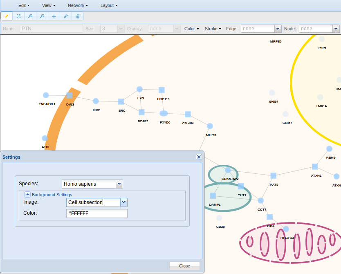Click the trash delete icon
This screenshot has width=341, height=274.
click(x=78, y=16)
